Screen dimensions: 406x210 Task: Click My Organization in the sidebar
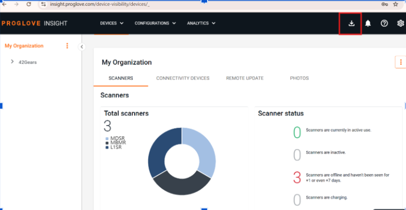click(24, 46)
